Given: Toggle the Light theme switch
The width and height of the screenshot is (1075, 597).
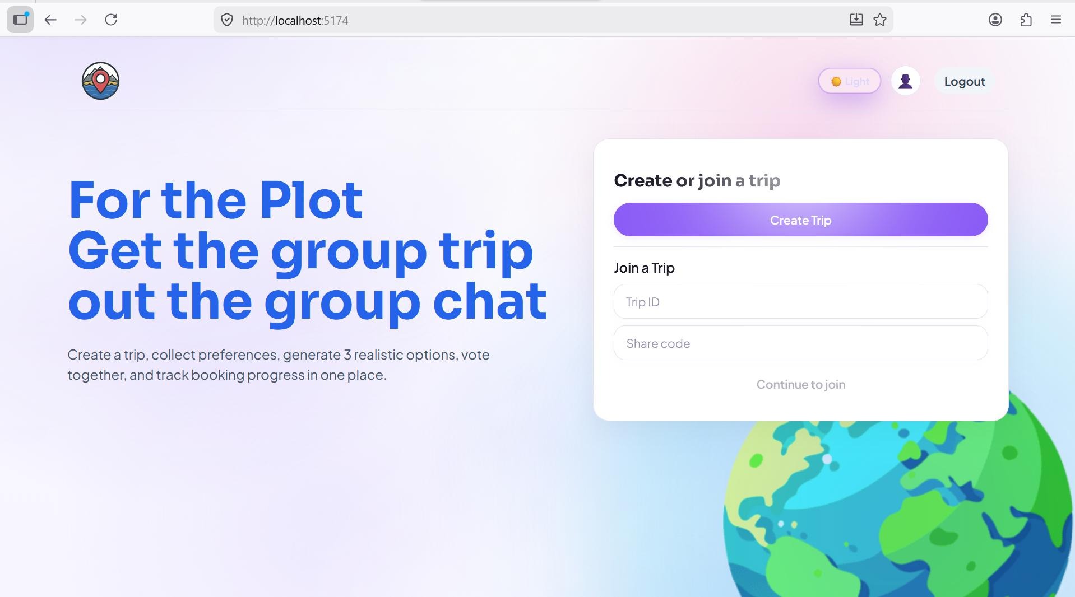Looking at the screenshot, I should (849, 81).
